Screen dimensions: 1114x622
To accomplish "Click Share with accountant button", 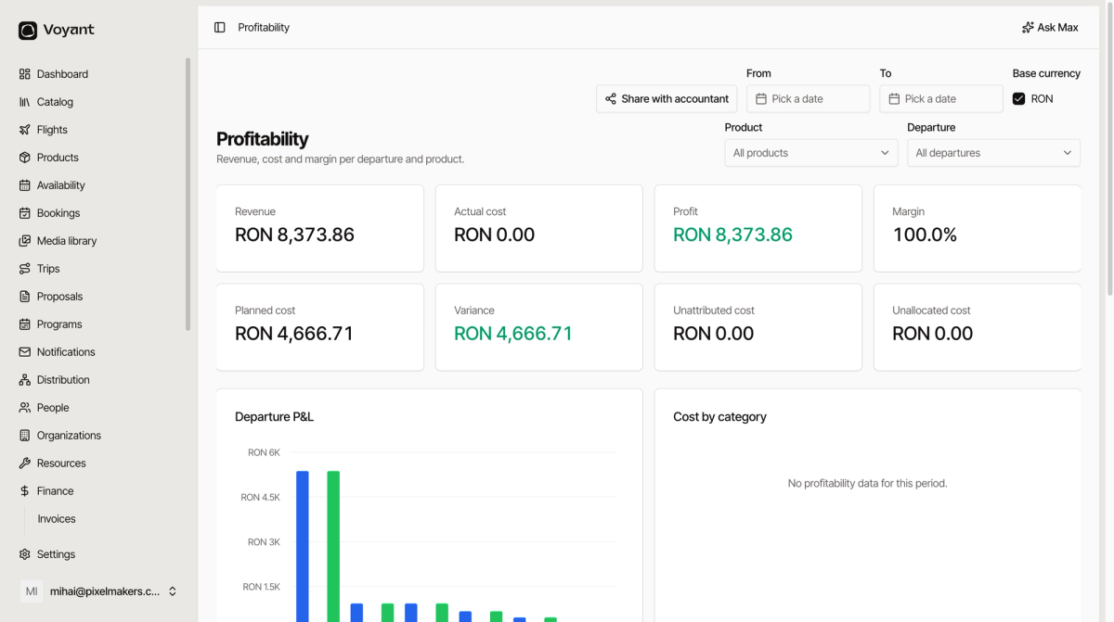I will 667,99.
